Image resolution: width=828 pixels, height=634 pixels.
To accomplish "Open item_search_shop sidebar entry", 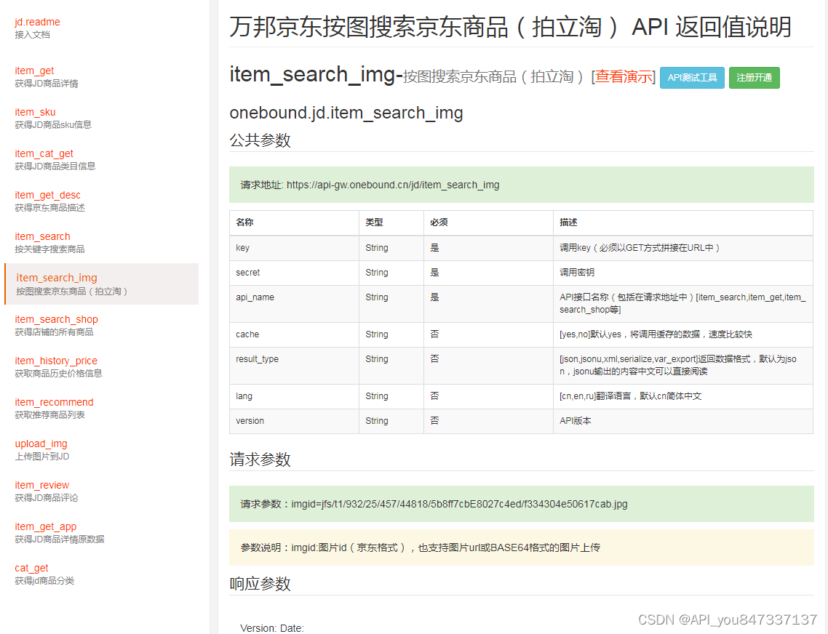I will [57, 319].
